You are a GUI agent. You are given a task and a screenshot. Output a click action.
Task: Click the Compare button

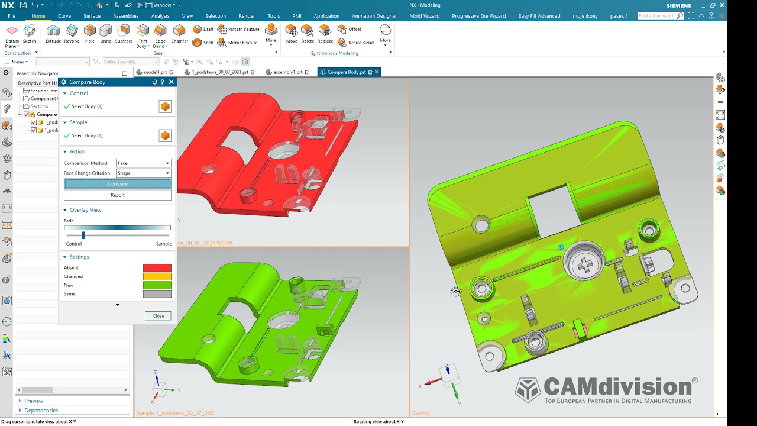(118, 184)
